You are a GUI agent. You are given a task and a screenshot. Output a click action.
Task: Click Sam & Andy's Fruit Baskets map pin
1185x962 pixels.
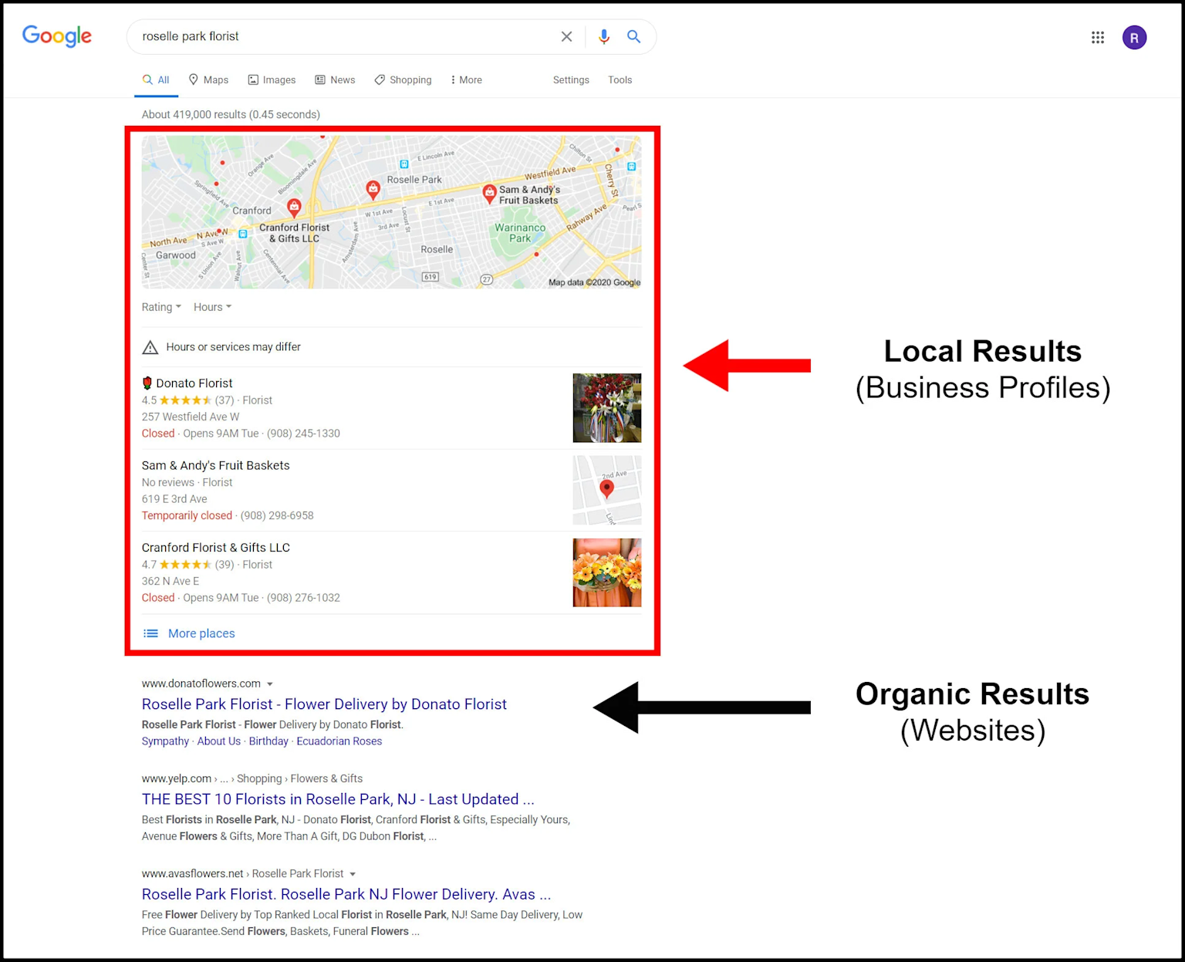point(489,193)
